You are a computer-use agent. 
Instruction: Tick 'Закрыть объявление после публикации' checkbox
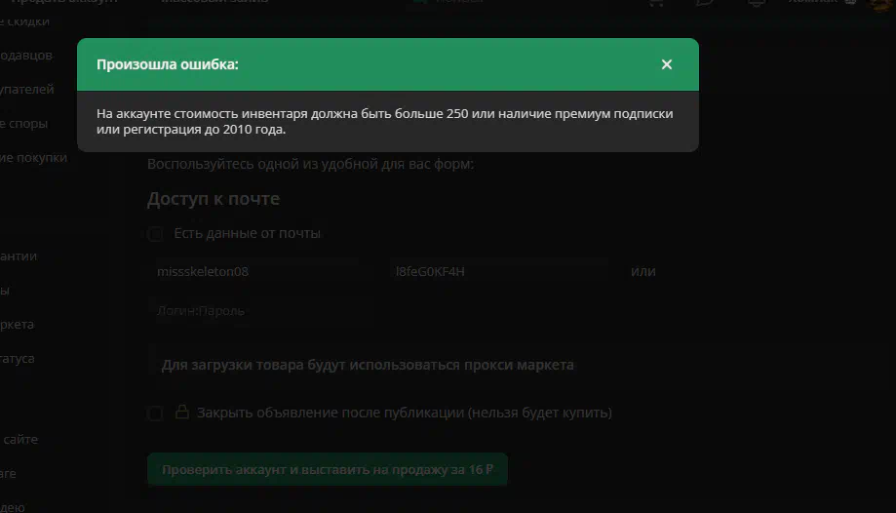[x=155, y=413]
